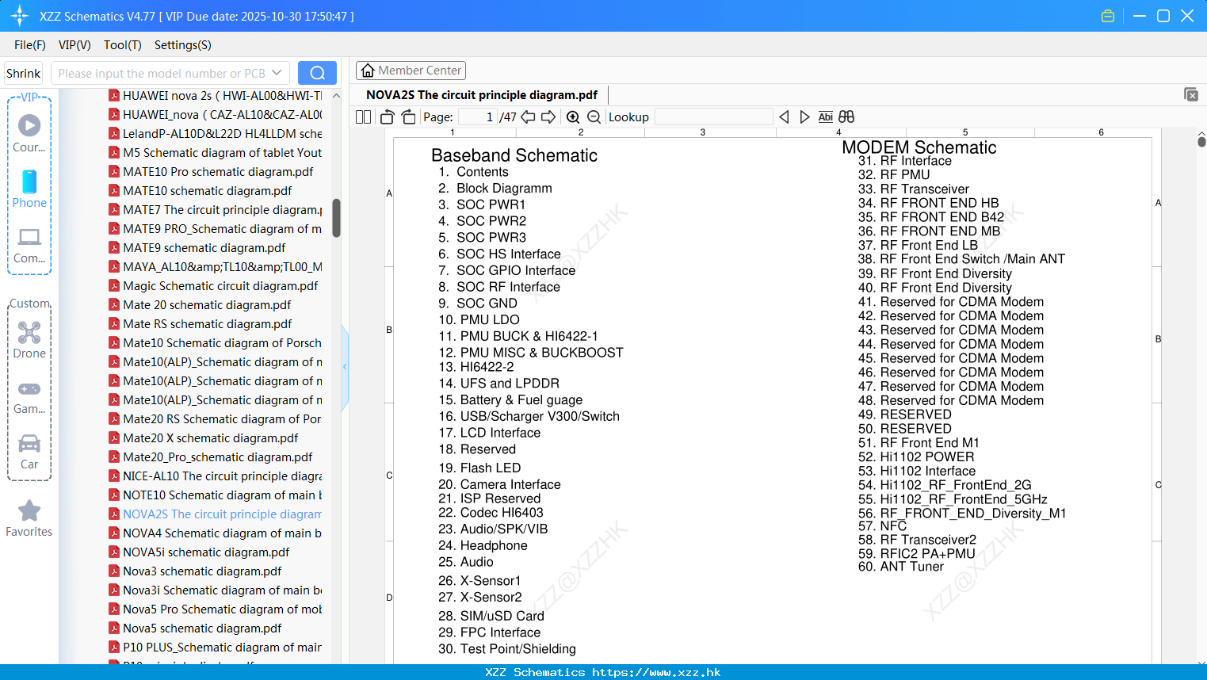Zoom out of the schematic page
This screenshot has width=1207, height=680.
click(x=594, y=117)
